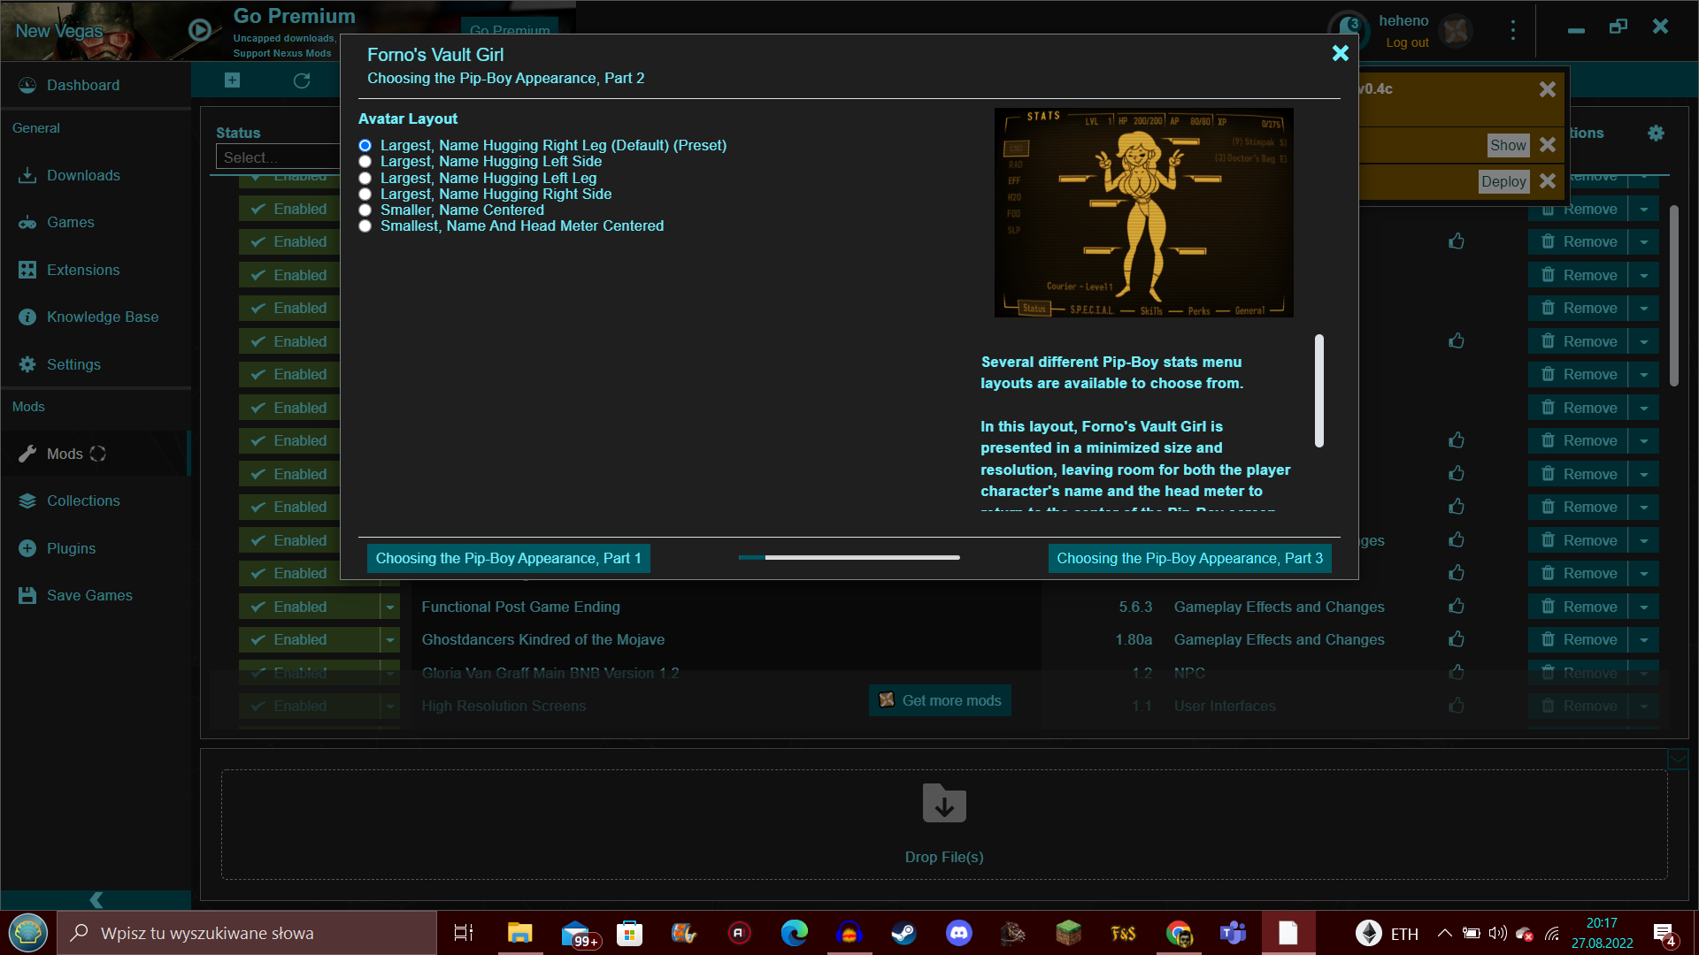
Task: Continue to Pip-Boy Appearance, Part 3
Action: 1189,558
